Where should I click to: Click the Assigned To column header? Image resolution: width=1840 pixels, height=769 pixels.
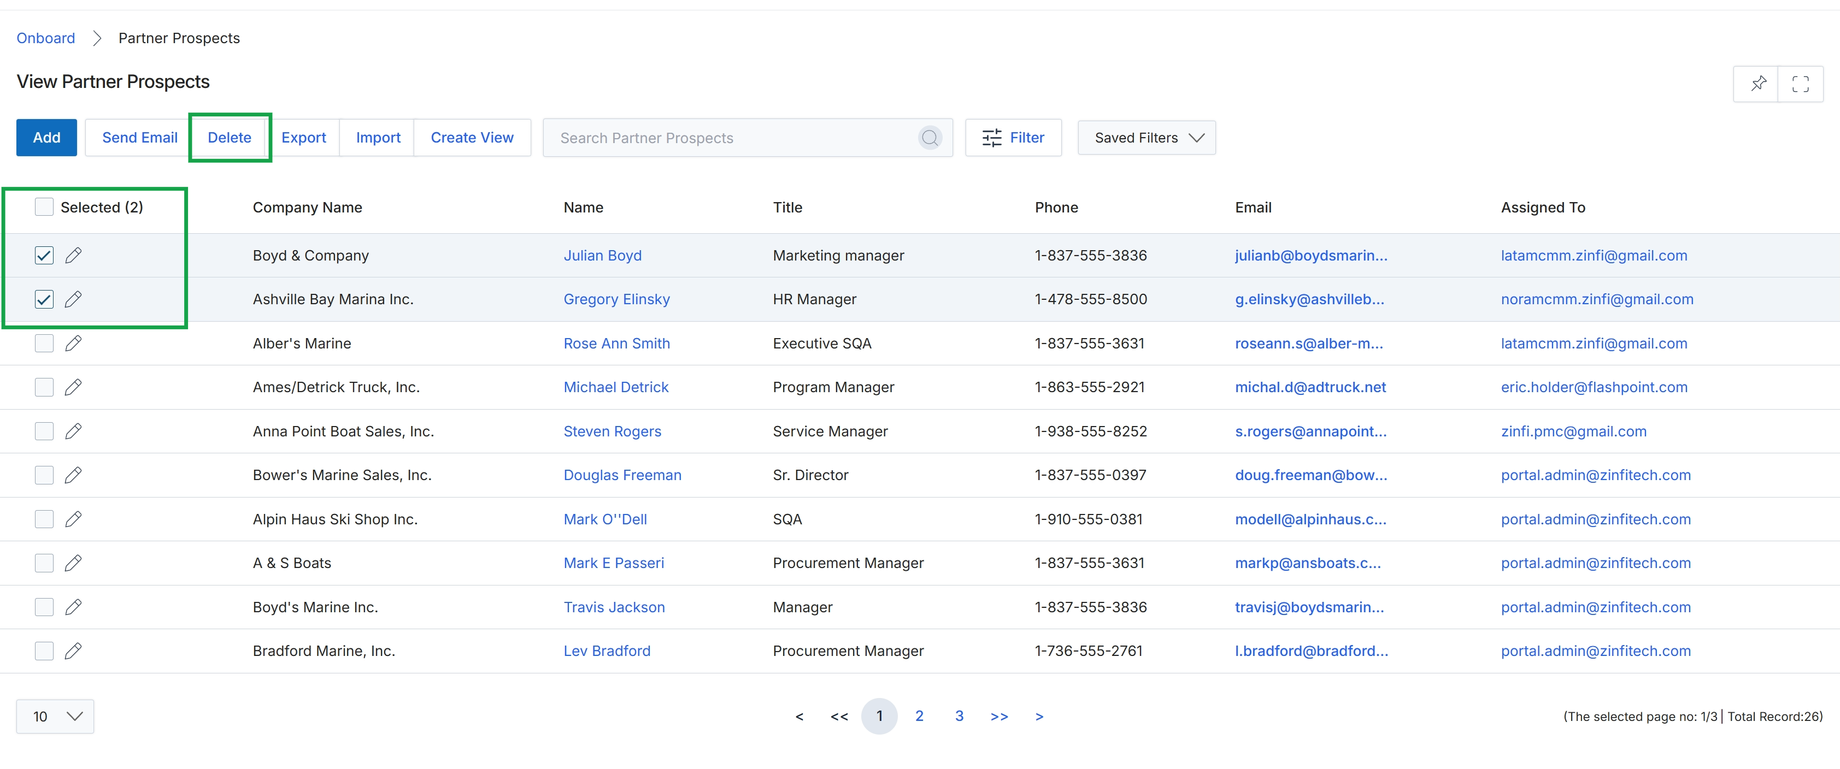click(1543, 207)
